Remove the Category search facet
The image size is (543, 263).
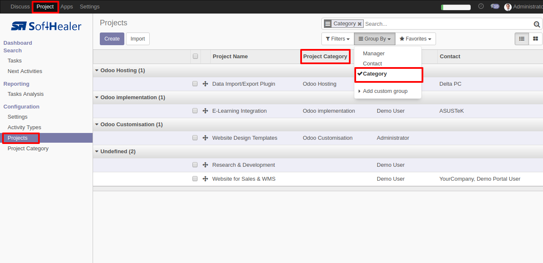click(359, 24)
